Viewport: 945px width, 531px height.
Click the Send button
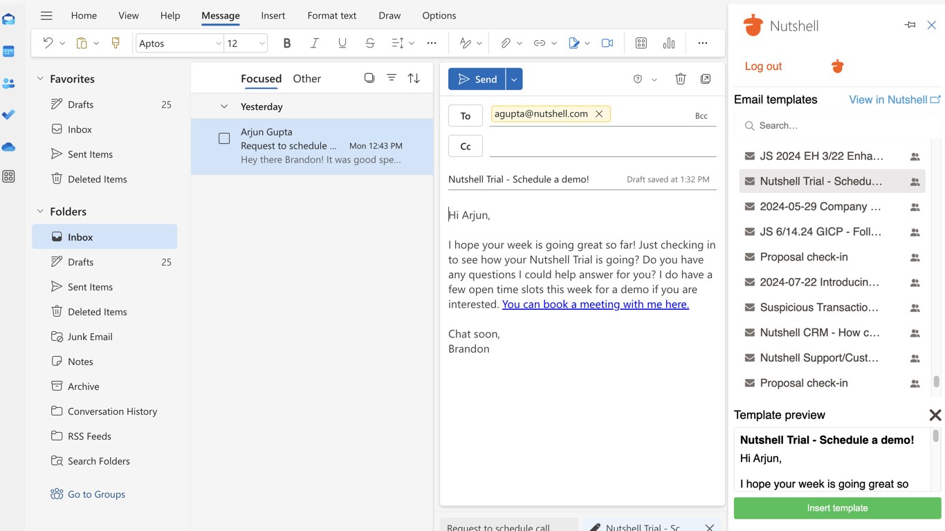(x=477, y=79)
